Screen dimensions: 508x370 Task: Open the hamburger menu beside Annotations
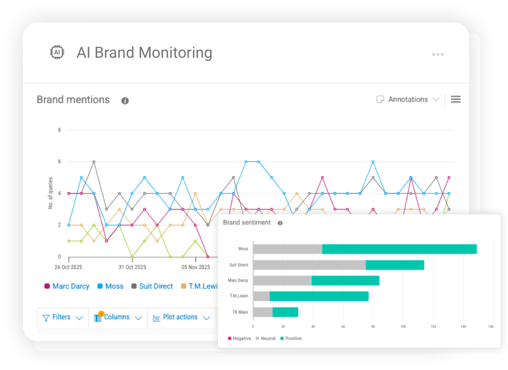point(455,99)
